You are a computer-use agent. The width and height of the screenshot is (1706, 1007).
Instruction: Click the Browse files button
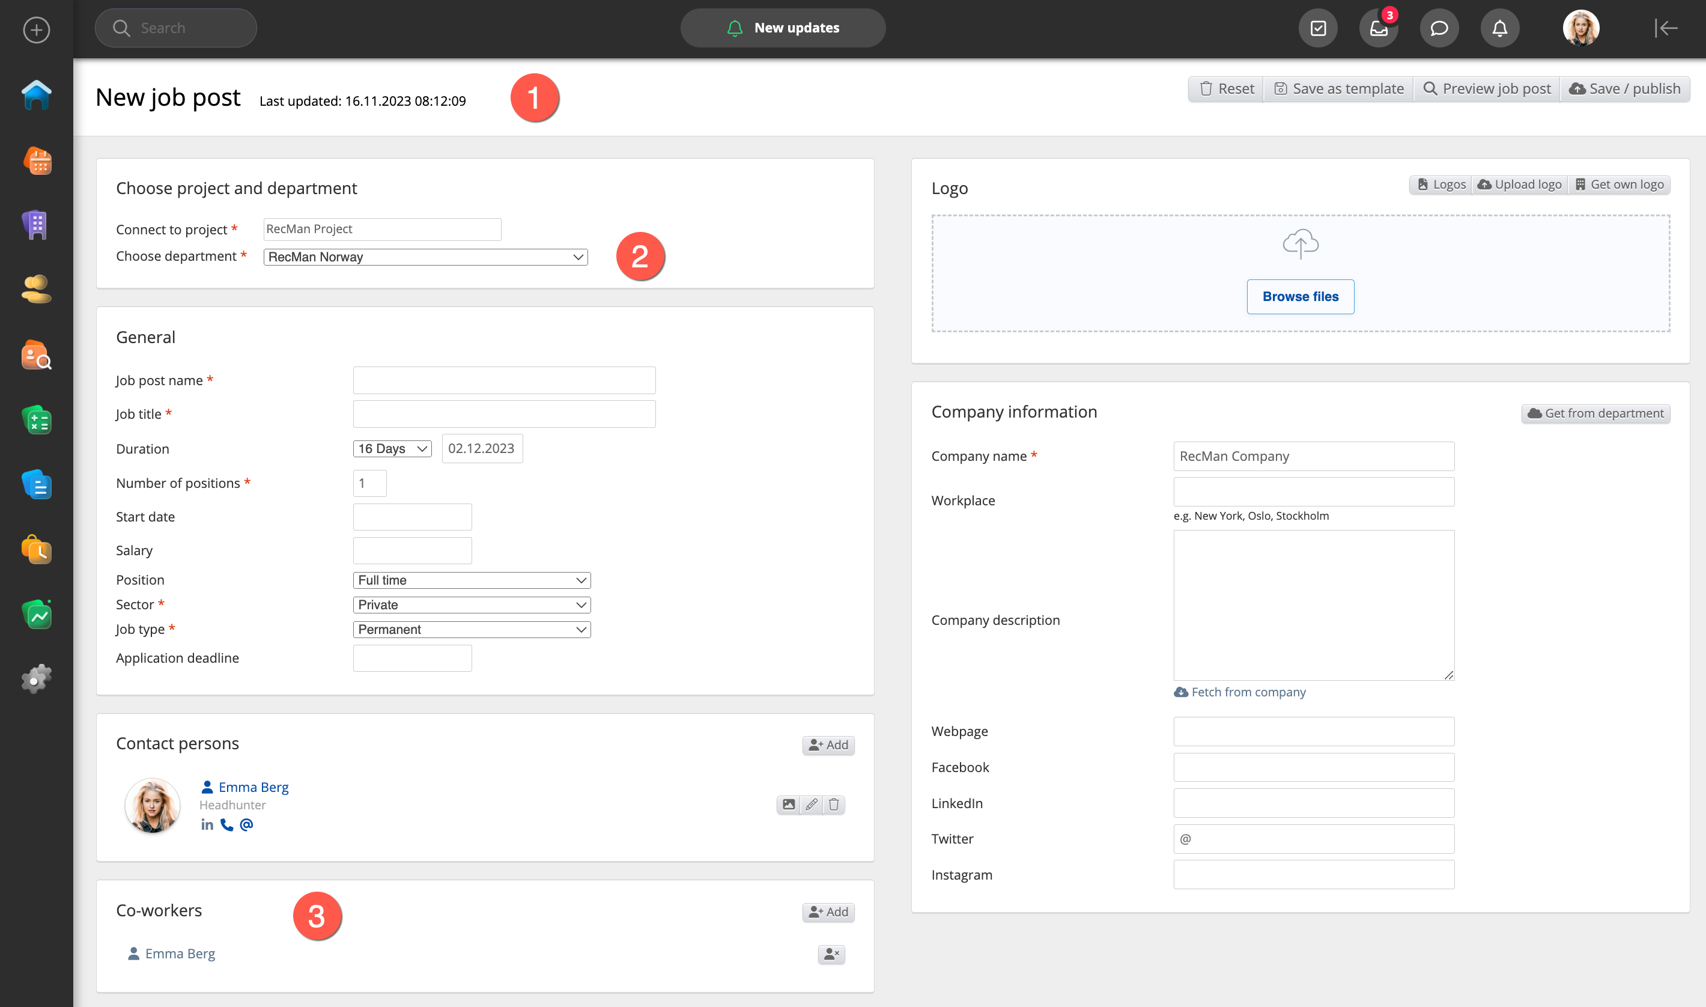coord(1300,297)
